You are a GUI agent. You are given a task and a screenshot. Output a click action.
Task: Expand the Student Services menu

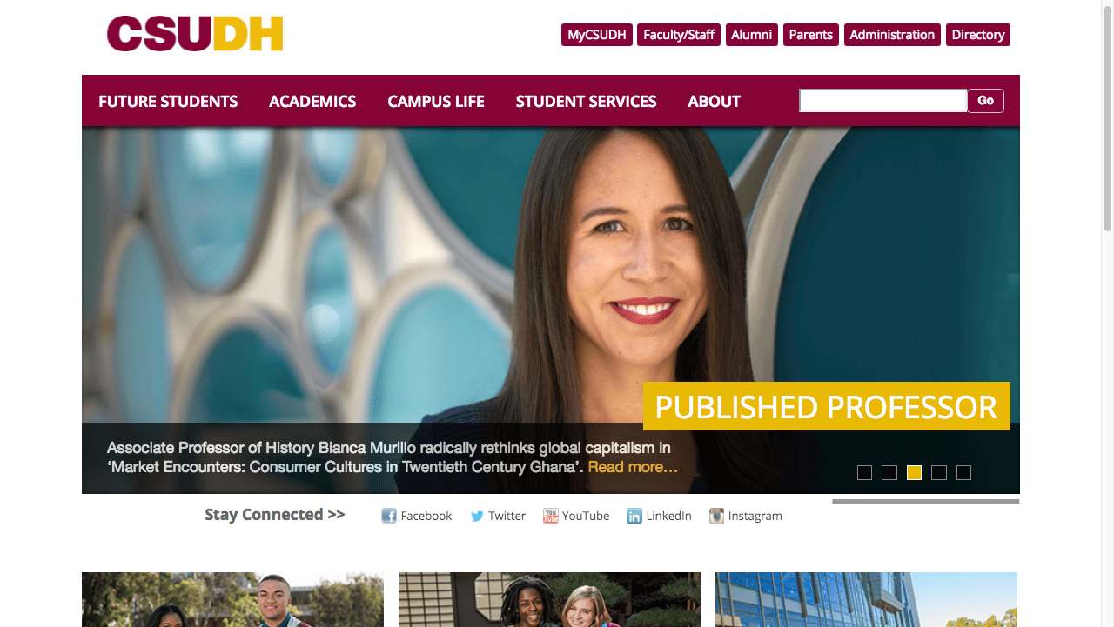[x=586, y=101]
